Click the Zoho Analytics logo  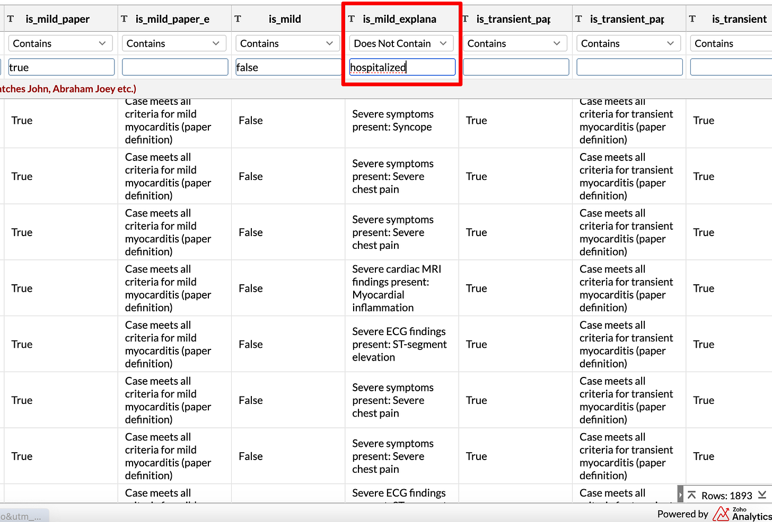tap(742, 514)
